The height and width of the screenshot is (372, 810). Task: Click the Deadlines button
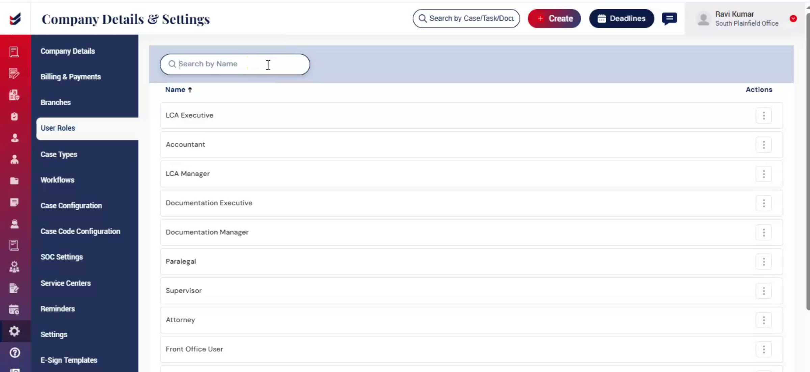(x=621, y=19)
